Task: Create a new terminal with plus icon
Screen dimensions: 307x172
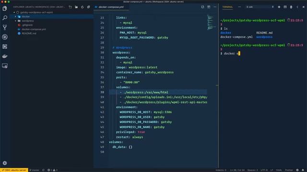Action: [x=279, y=7]
